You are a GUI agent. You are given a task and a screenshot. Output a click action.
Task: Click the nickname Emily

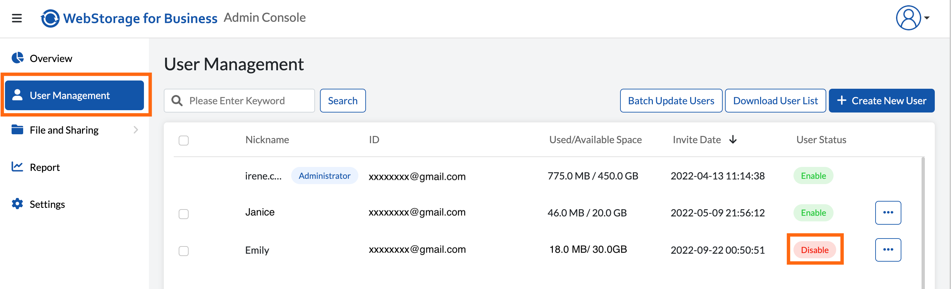(x=257, y=250)
